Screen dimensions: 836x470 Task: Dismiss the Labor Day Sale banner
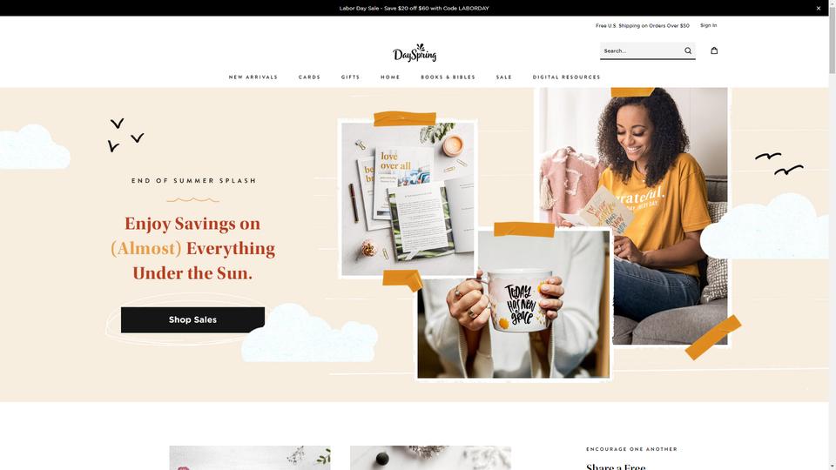(x=819, y=8)
